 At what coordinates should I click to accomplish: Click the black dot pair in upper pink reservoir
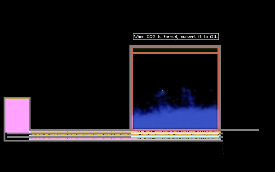[x=26, y=110]
